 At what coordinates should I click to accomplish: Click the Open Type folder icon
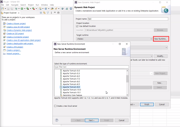click(52, 9)
